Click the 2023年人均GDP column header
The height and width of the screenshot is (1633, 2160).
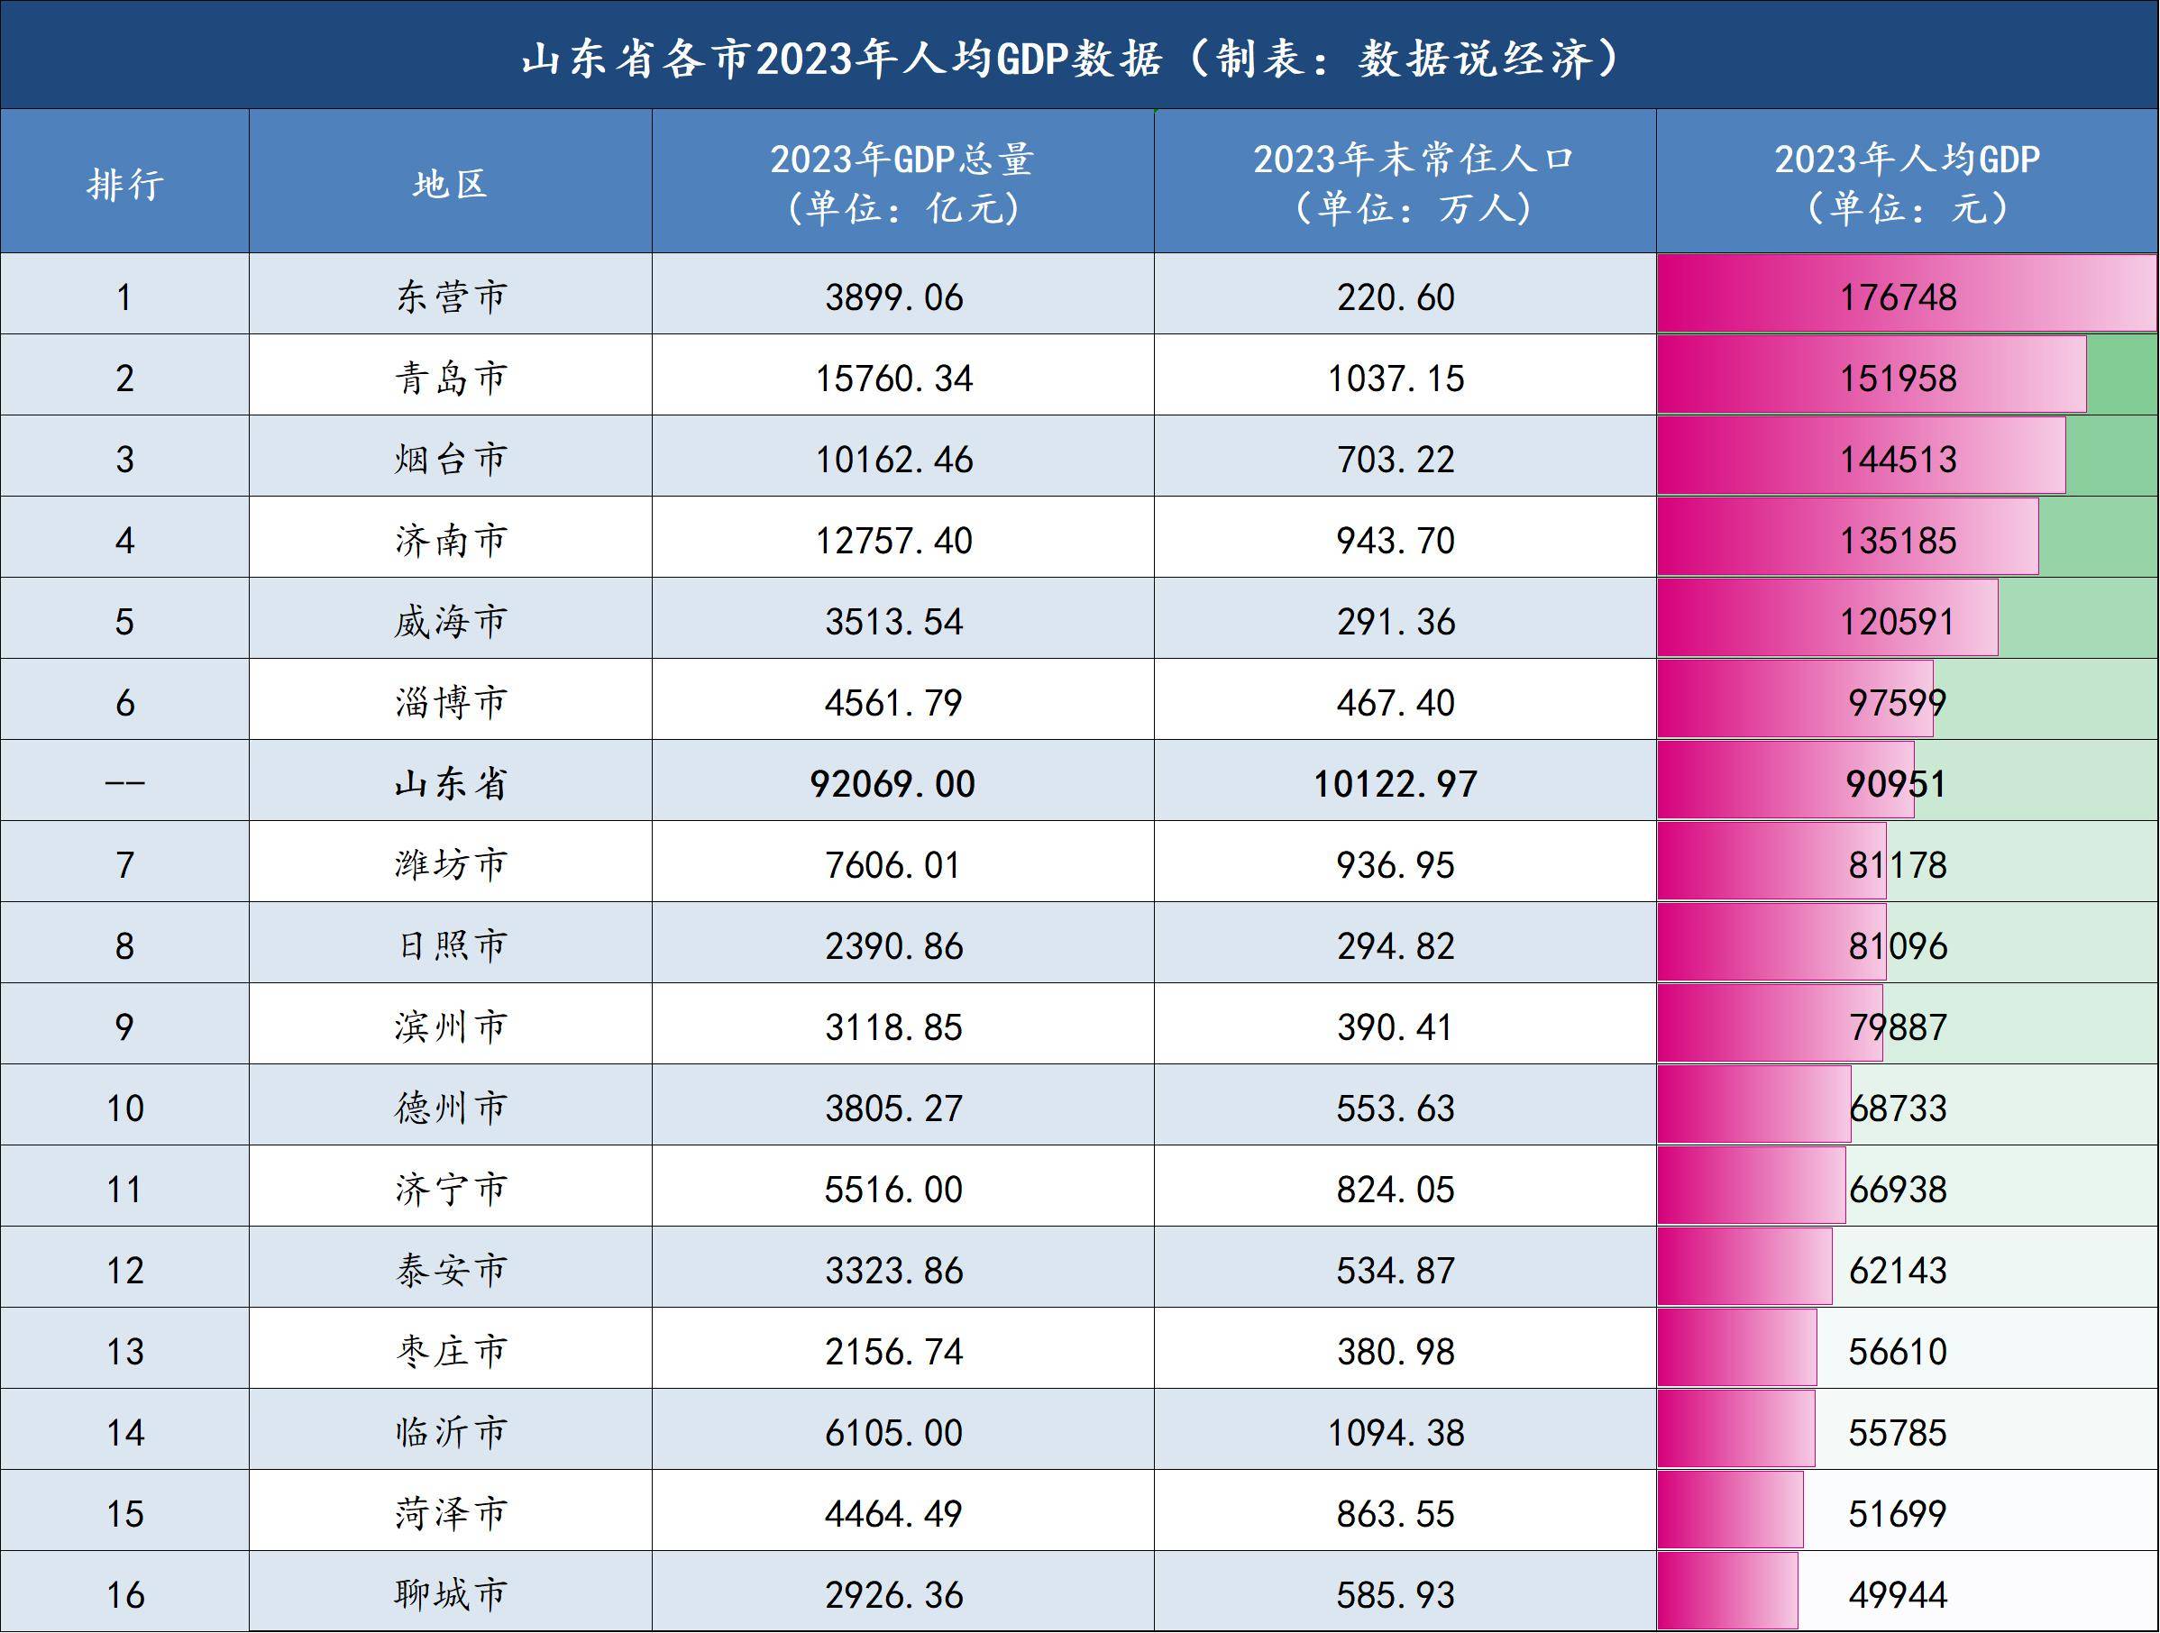[x=1904, y=178]
